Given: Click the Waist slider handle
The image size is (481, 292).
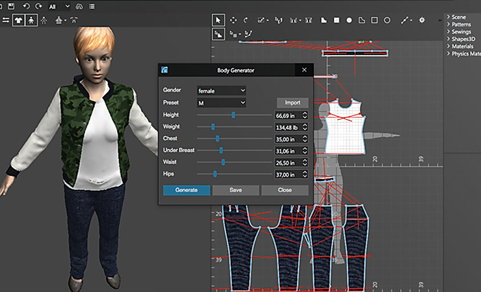Looking at the screenshot, I should pyautogui.click(x=223, y=162).
